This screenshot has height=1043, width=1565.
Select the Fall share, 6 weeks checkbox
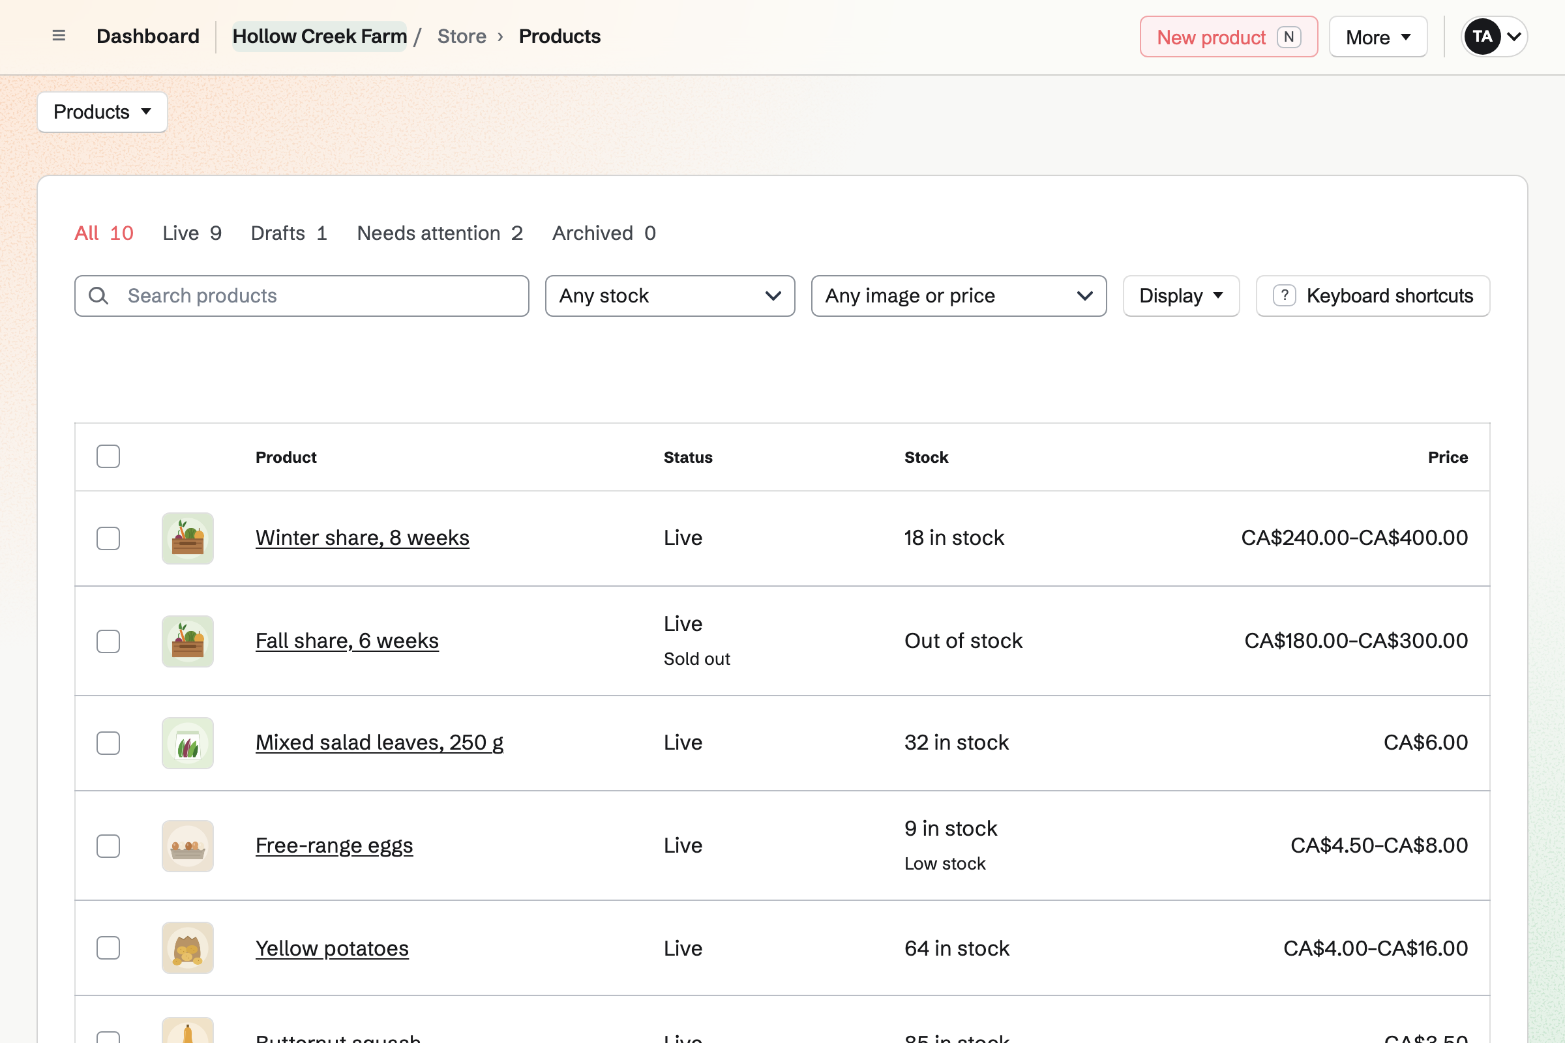click(108, 641)
